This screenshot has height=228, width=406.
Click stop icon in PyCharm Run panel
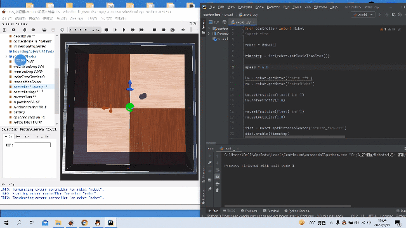210,171
